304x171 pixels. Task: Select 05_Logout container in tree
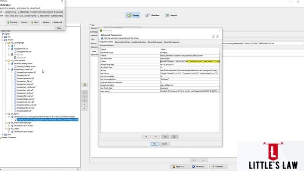[15, 129]
